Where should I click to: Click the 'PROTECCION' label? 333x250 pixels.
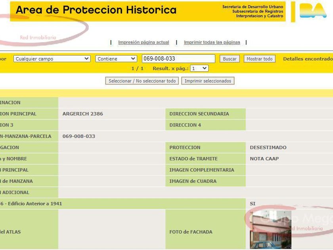185,148
